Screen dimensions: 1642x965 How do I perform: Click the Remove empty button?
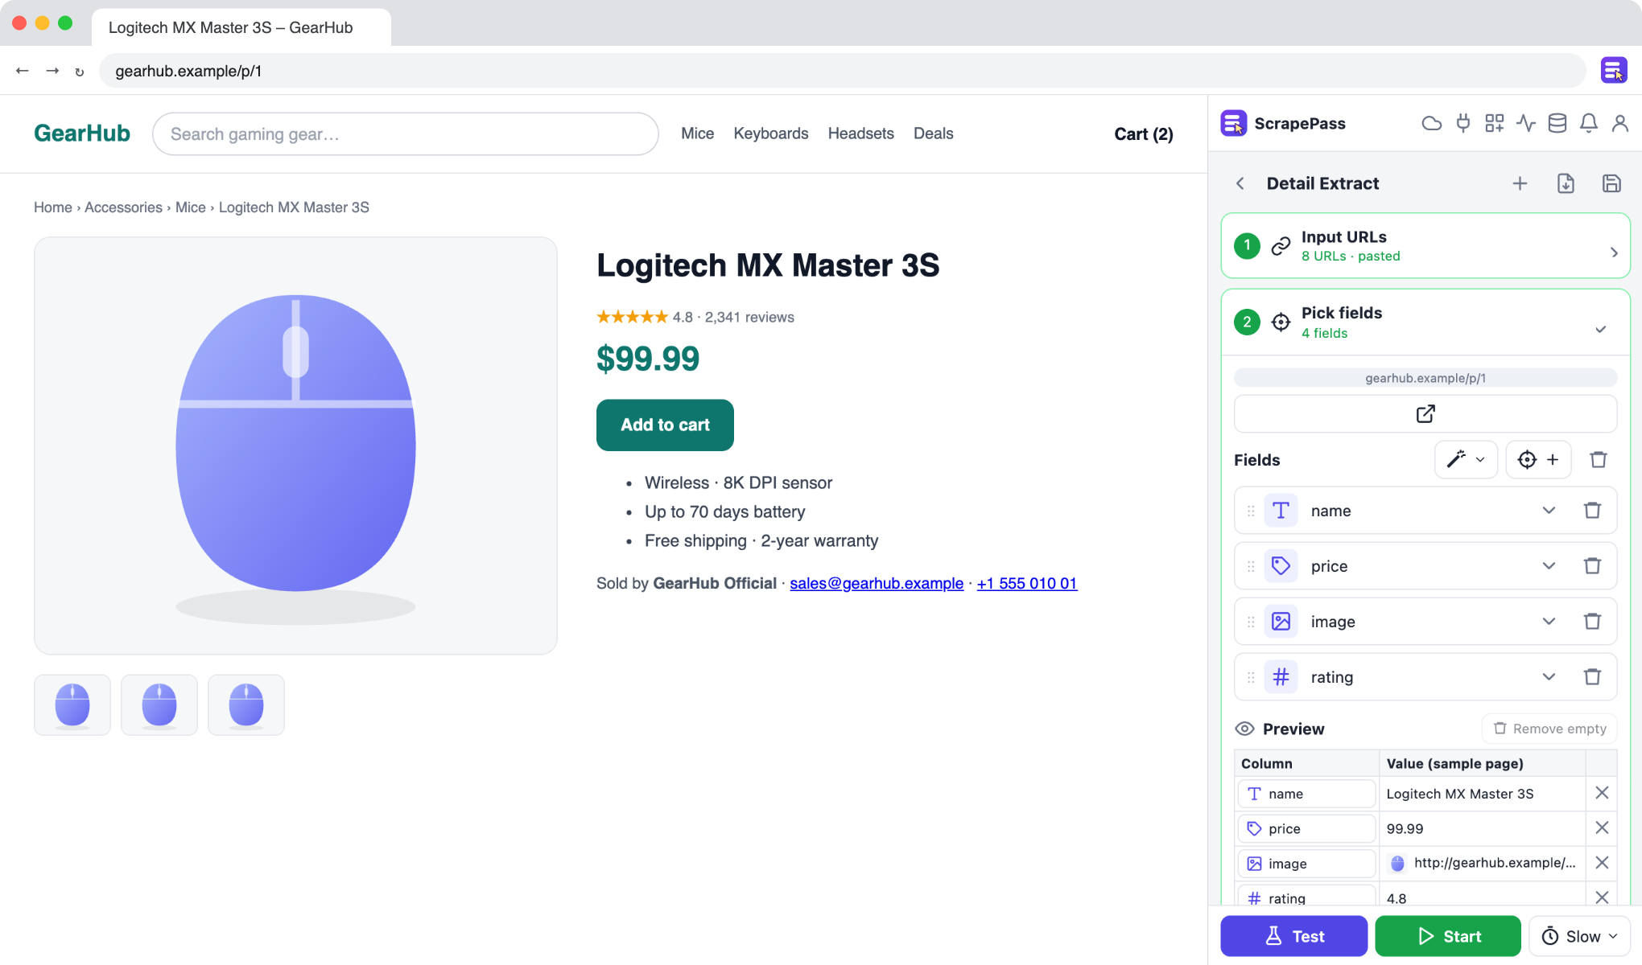[x=1549, y=729]
